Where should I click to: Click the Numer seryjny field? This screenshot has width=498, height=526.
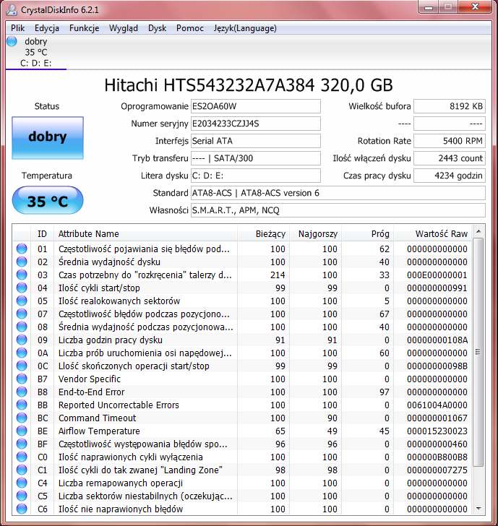(x=256, y=124)
